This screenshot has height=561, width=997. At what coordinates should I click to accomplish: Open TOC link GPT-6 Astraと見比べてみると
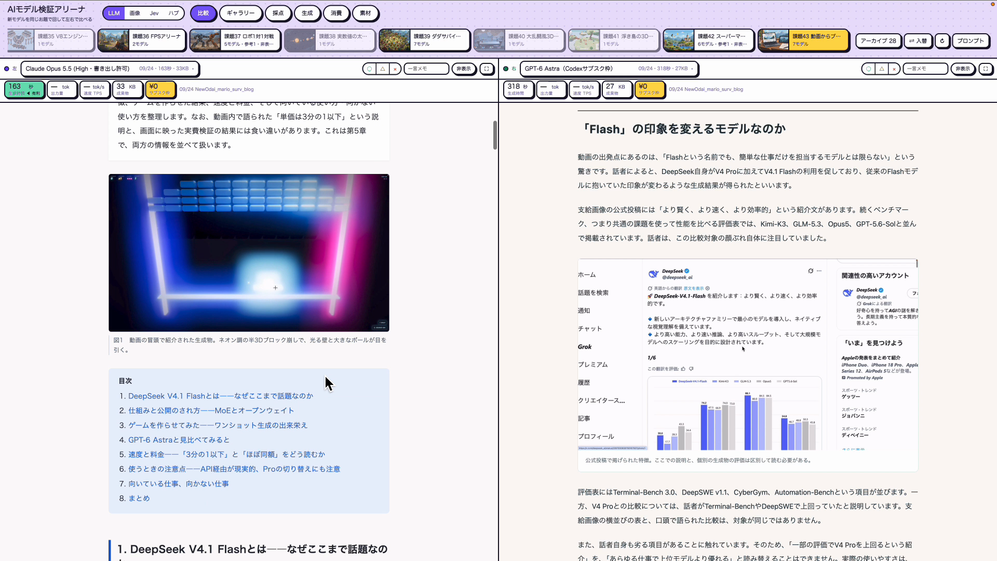point(179,440)
